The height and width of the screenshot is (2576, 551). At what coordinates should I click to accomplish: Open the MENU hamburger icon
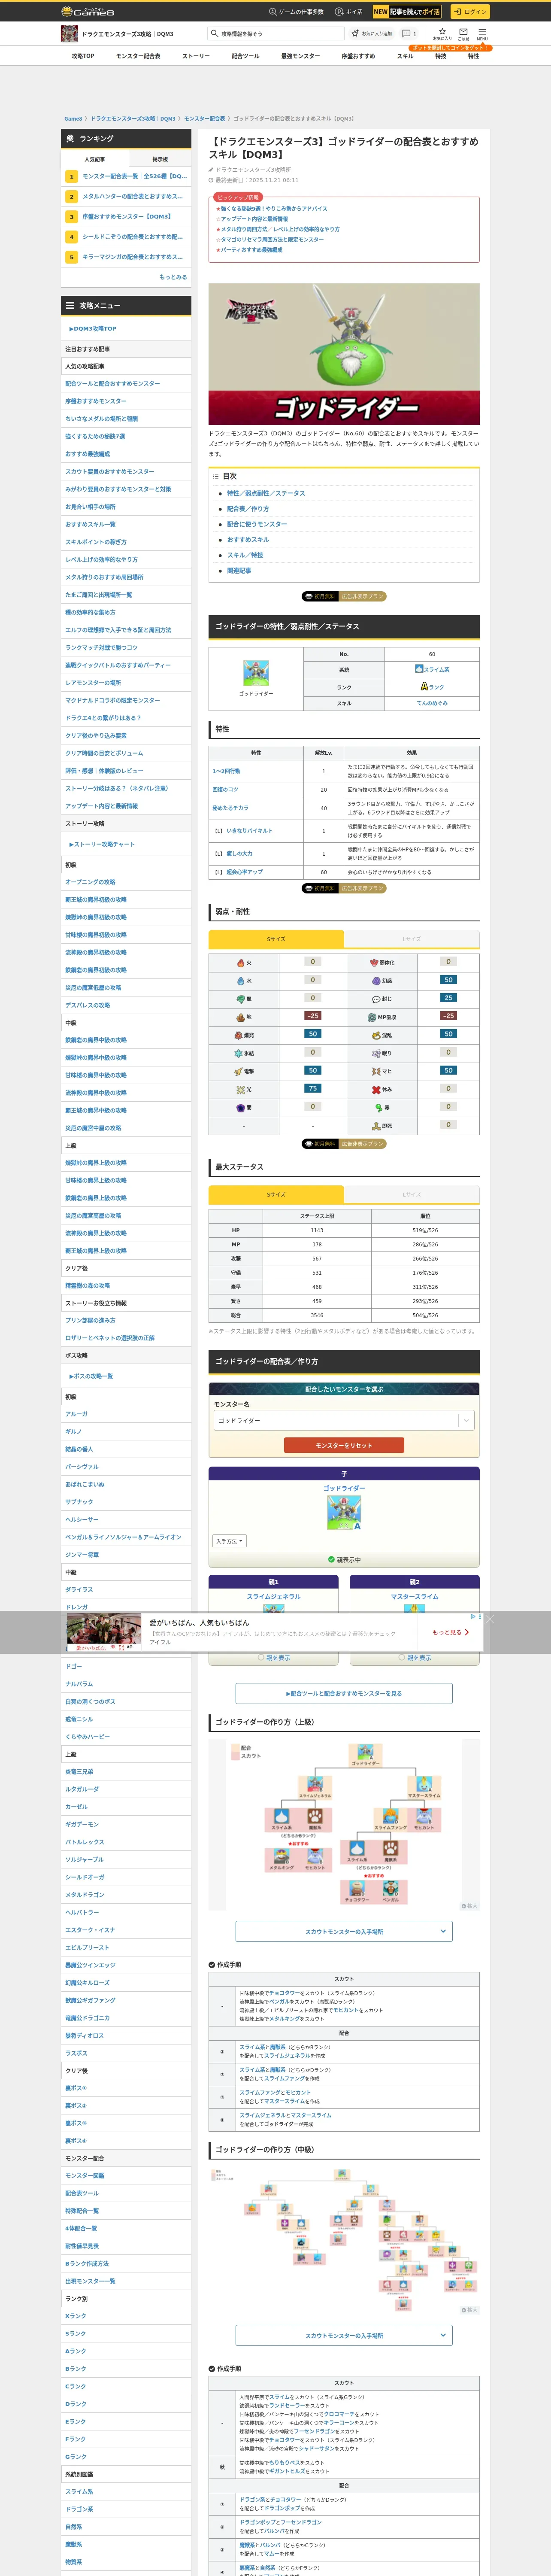pos(482,33)
